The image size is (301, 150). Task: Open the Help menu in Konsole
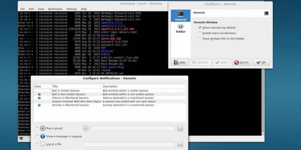(x=84, y=9)
